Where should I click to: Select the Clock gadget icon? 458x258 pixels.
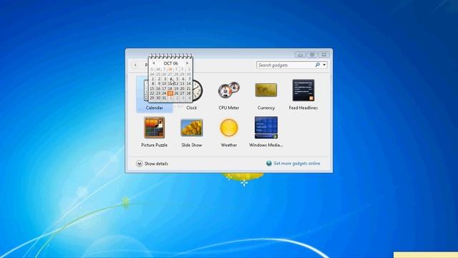click(198, 91)
